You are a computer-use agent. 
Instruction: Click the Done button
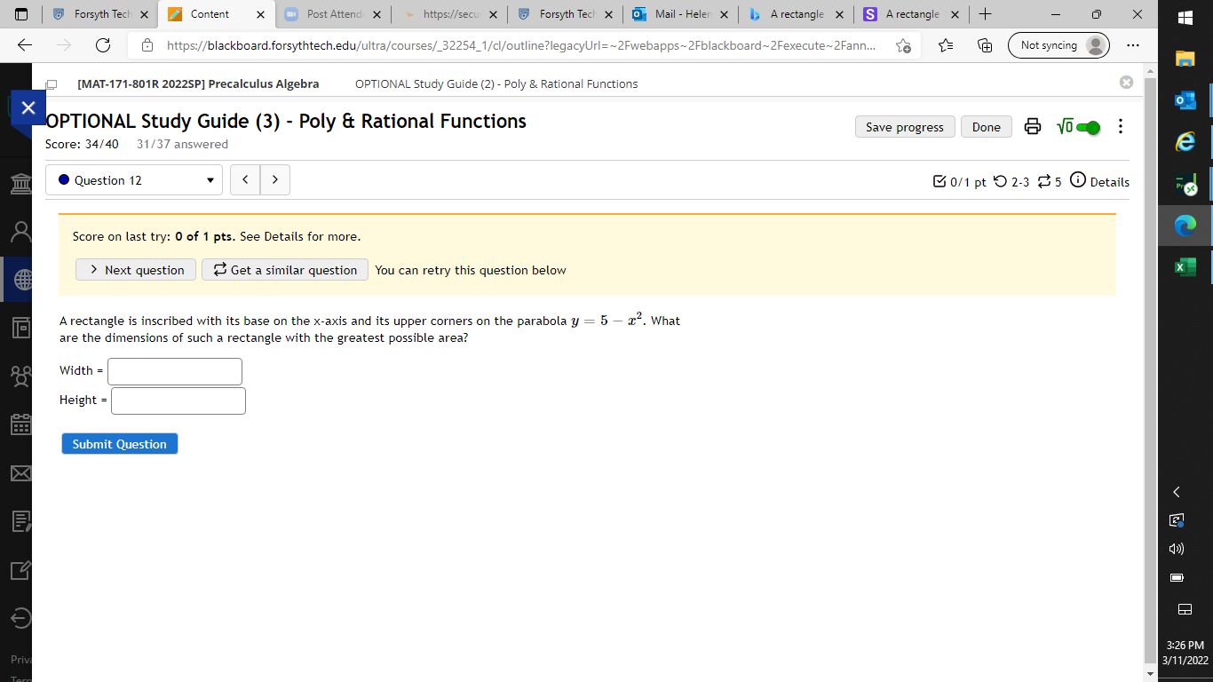coord(987,127)
